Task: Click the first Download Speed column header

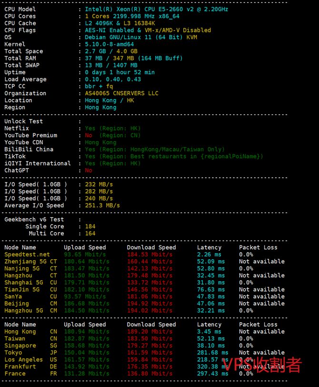Action: click(x=151, y=247)
